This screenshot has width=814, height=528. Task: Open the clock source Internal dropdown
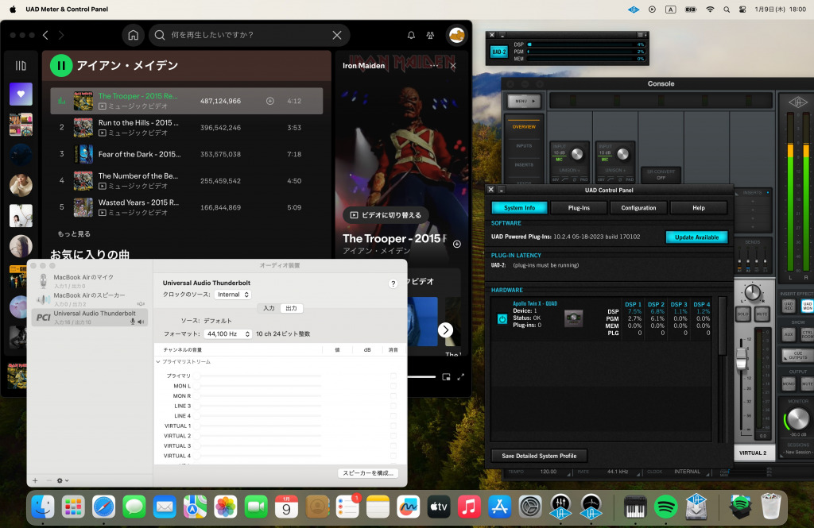click(x=232, y=295)
